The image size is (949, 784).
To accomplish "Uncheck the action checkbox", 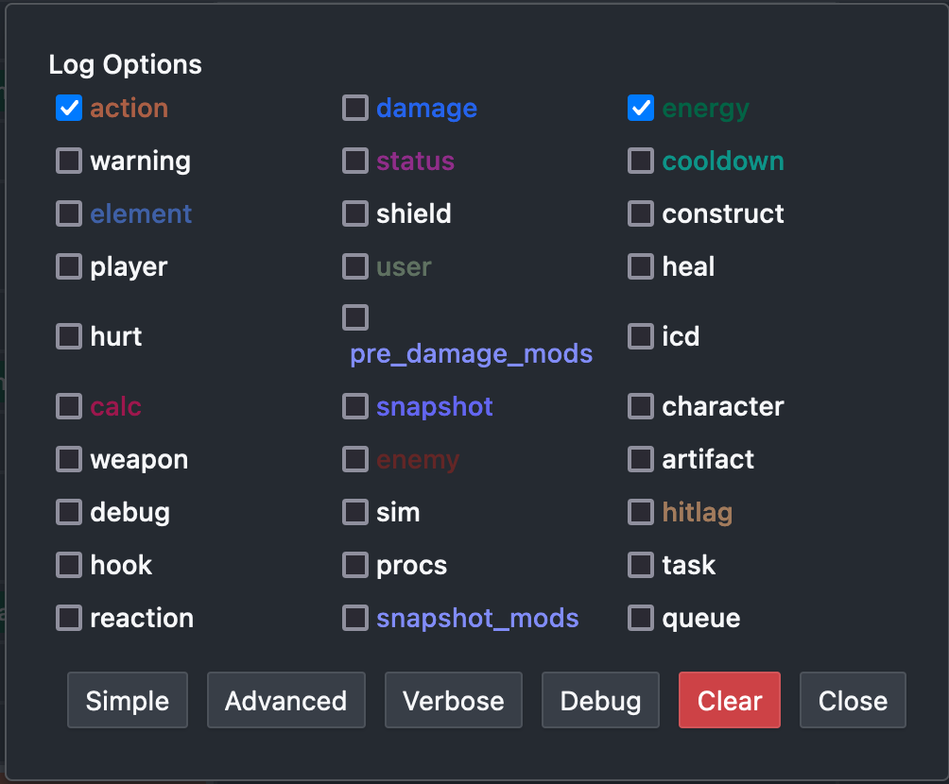I will [x=68, y=108].
